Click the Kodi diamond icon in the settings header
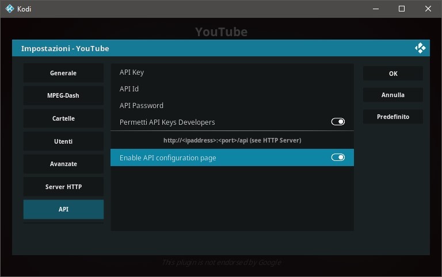The width and height of the screenshot is (442, 277). (x=420, y=48)
